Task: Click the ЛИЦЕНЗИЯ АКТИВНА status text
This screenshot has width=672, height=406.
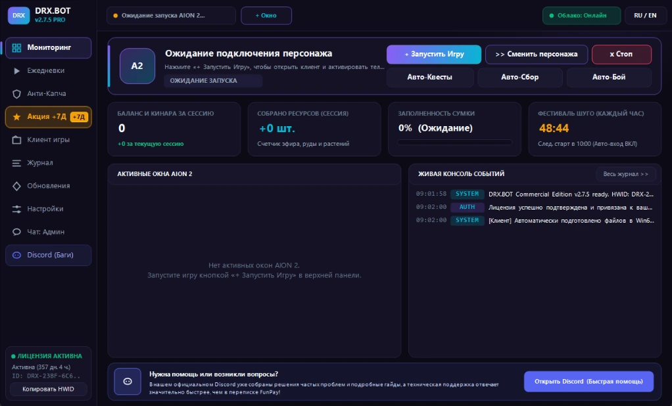Action: [50, 356]
